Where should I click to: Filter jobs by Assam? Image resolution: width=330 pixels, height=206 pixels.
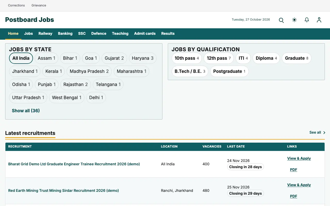(46, 58)
